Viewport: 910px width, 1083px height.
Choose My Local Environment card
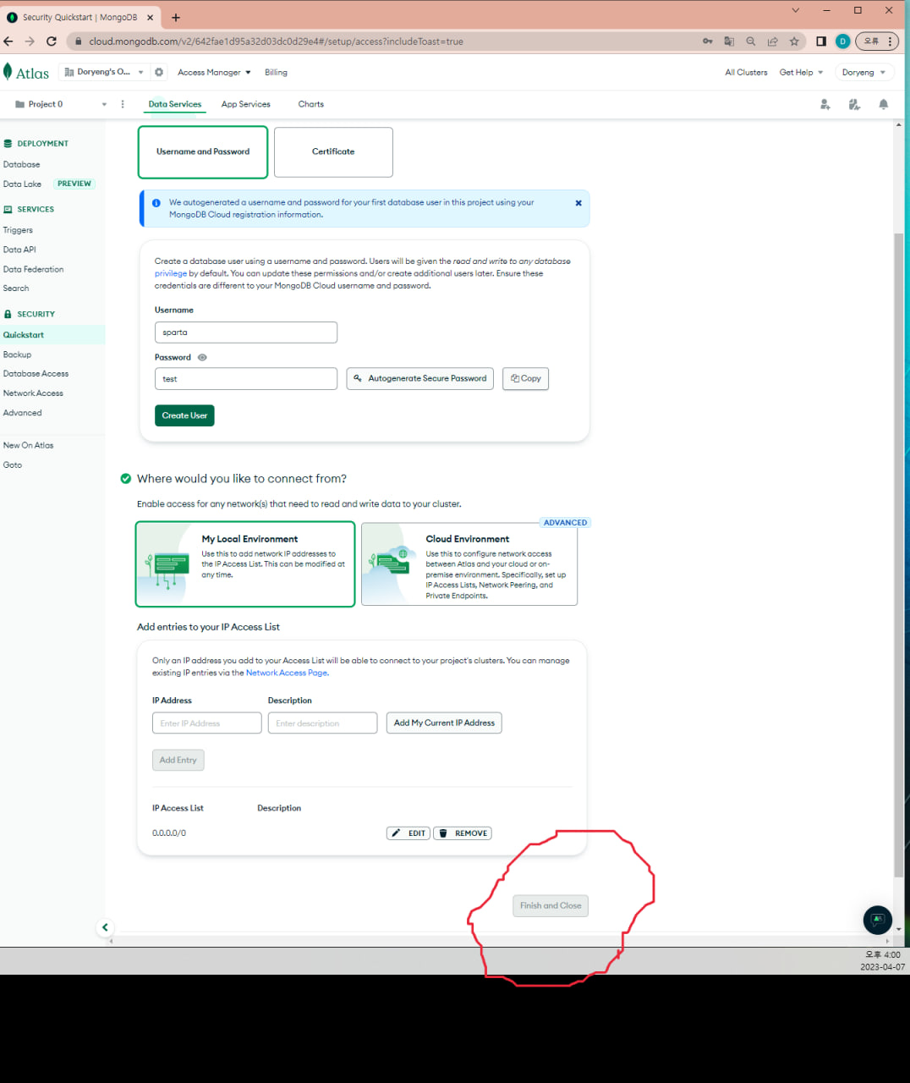pyautogui.click(x=245, y=563)
